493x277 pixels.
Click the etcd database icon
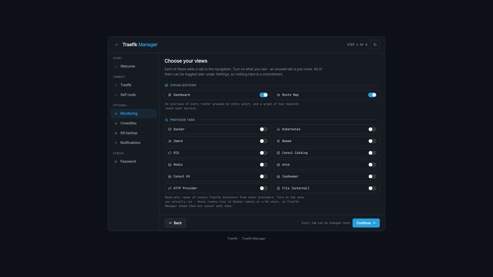[x=278, y=165]
